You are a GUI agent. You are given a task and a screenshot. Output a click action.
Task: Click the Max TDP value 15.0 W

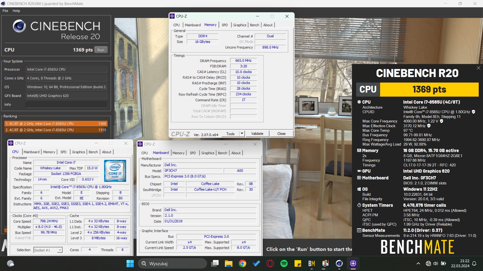tap(92, 168)
